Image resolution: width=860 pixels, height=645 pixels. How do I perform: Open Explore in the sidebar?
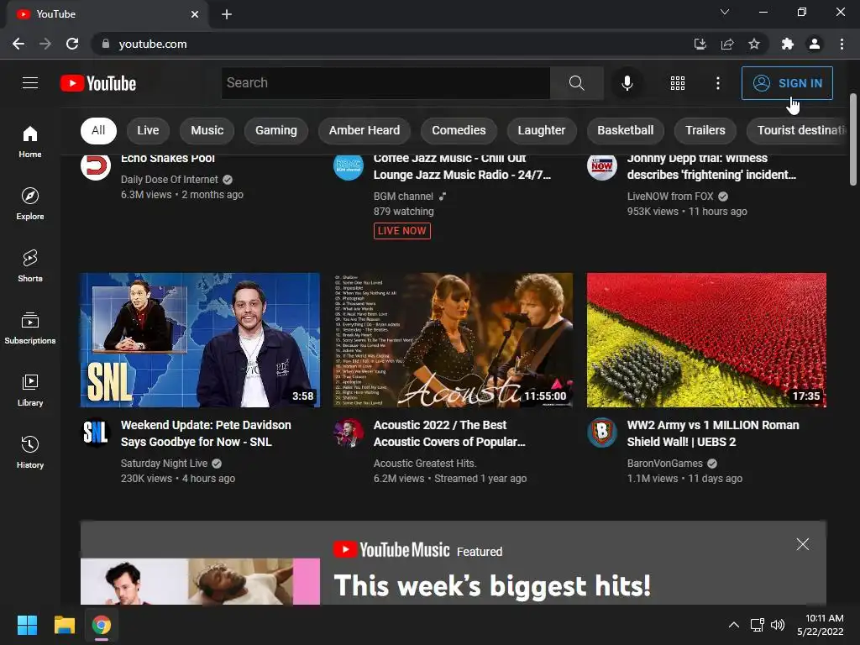pyautogui.click(x=30, y=203)
